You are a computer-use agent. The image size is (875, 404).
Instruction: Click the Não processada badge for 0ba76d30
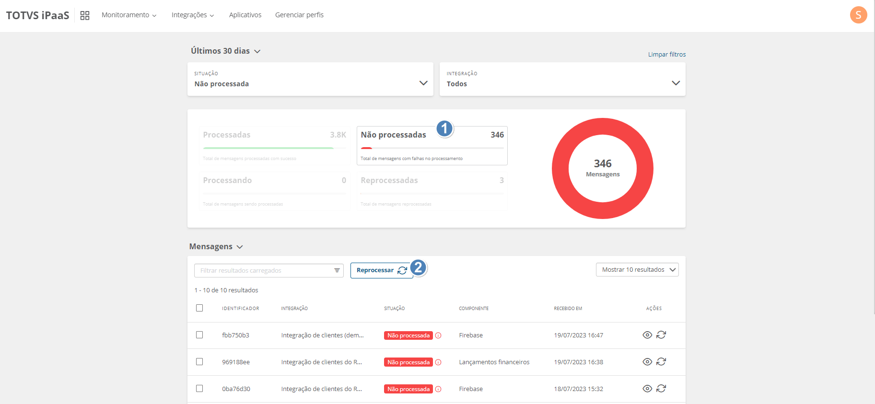(x=408, y=389)
